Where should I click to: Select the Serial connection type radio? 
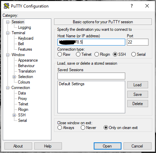133,54
